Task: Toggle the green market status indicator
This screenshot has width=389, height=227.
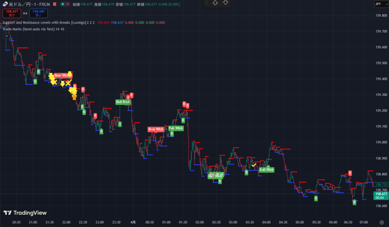Action: point(62,4)
